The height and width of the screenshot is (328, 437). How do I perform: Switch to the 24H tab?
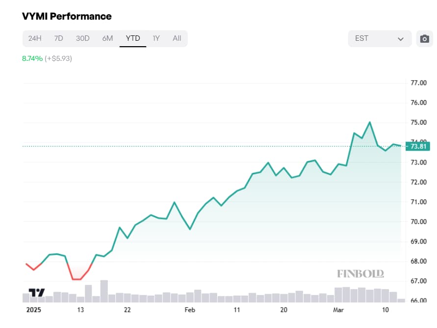34,38
